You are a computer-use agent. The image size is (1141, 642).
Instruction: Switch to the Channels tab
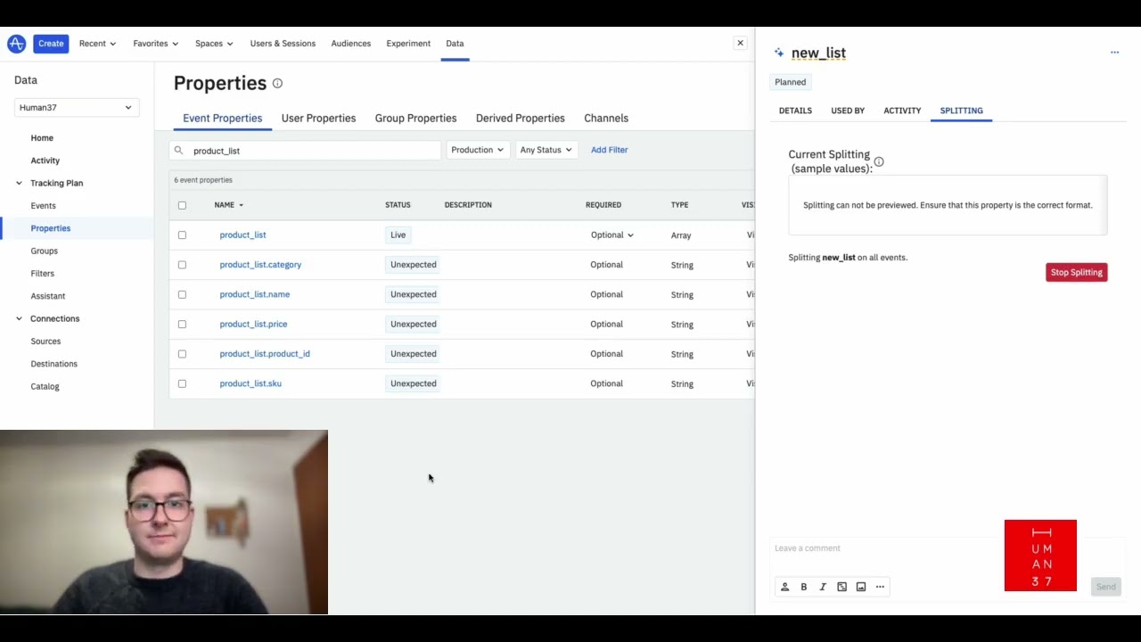coord(606,118)
